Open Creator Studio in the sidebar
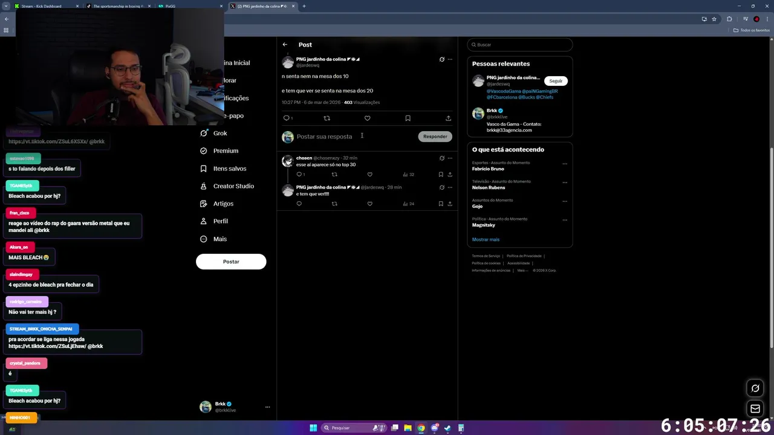 227,186
